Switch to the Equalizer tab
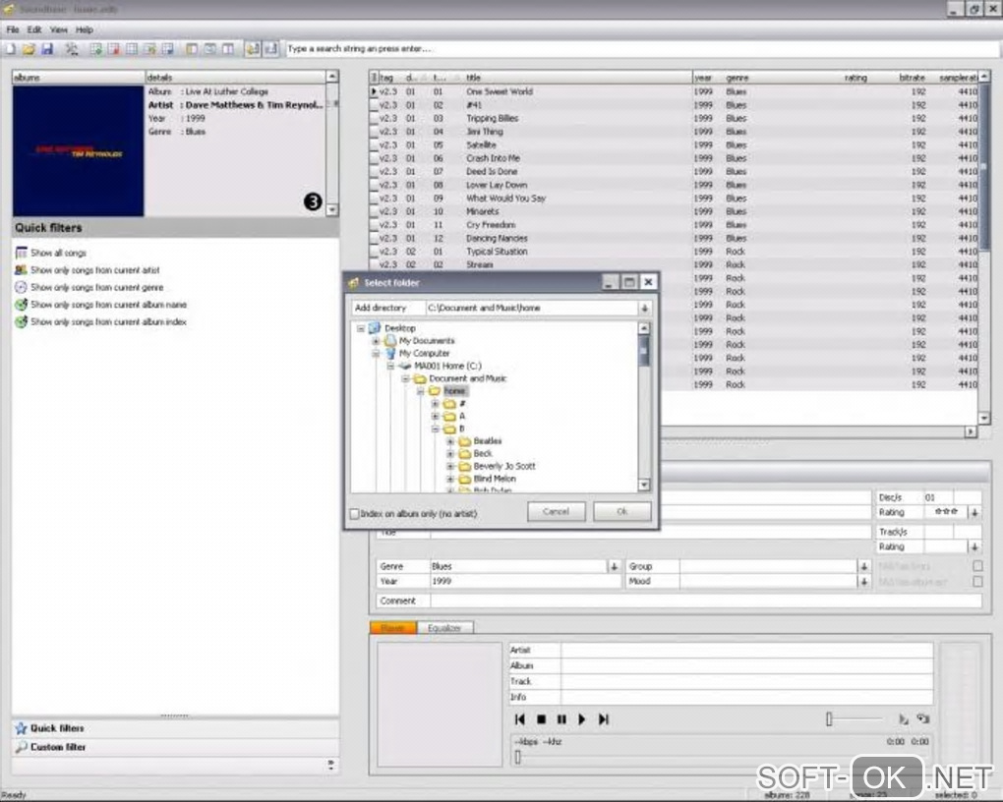The width and height of the screenshot is (1003, 802). (x=444, y=627)
